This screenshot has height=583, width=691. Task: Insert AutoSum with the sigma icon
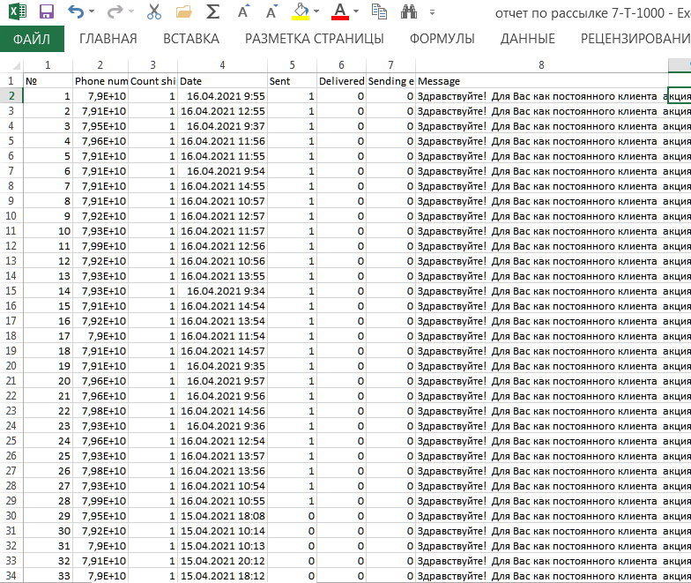(x=213, y=12)
